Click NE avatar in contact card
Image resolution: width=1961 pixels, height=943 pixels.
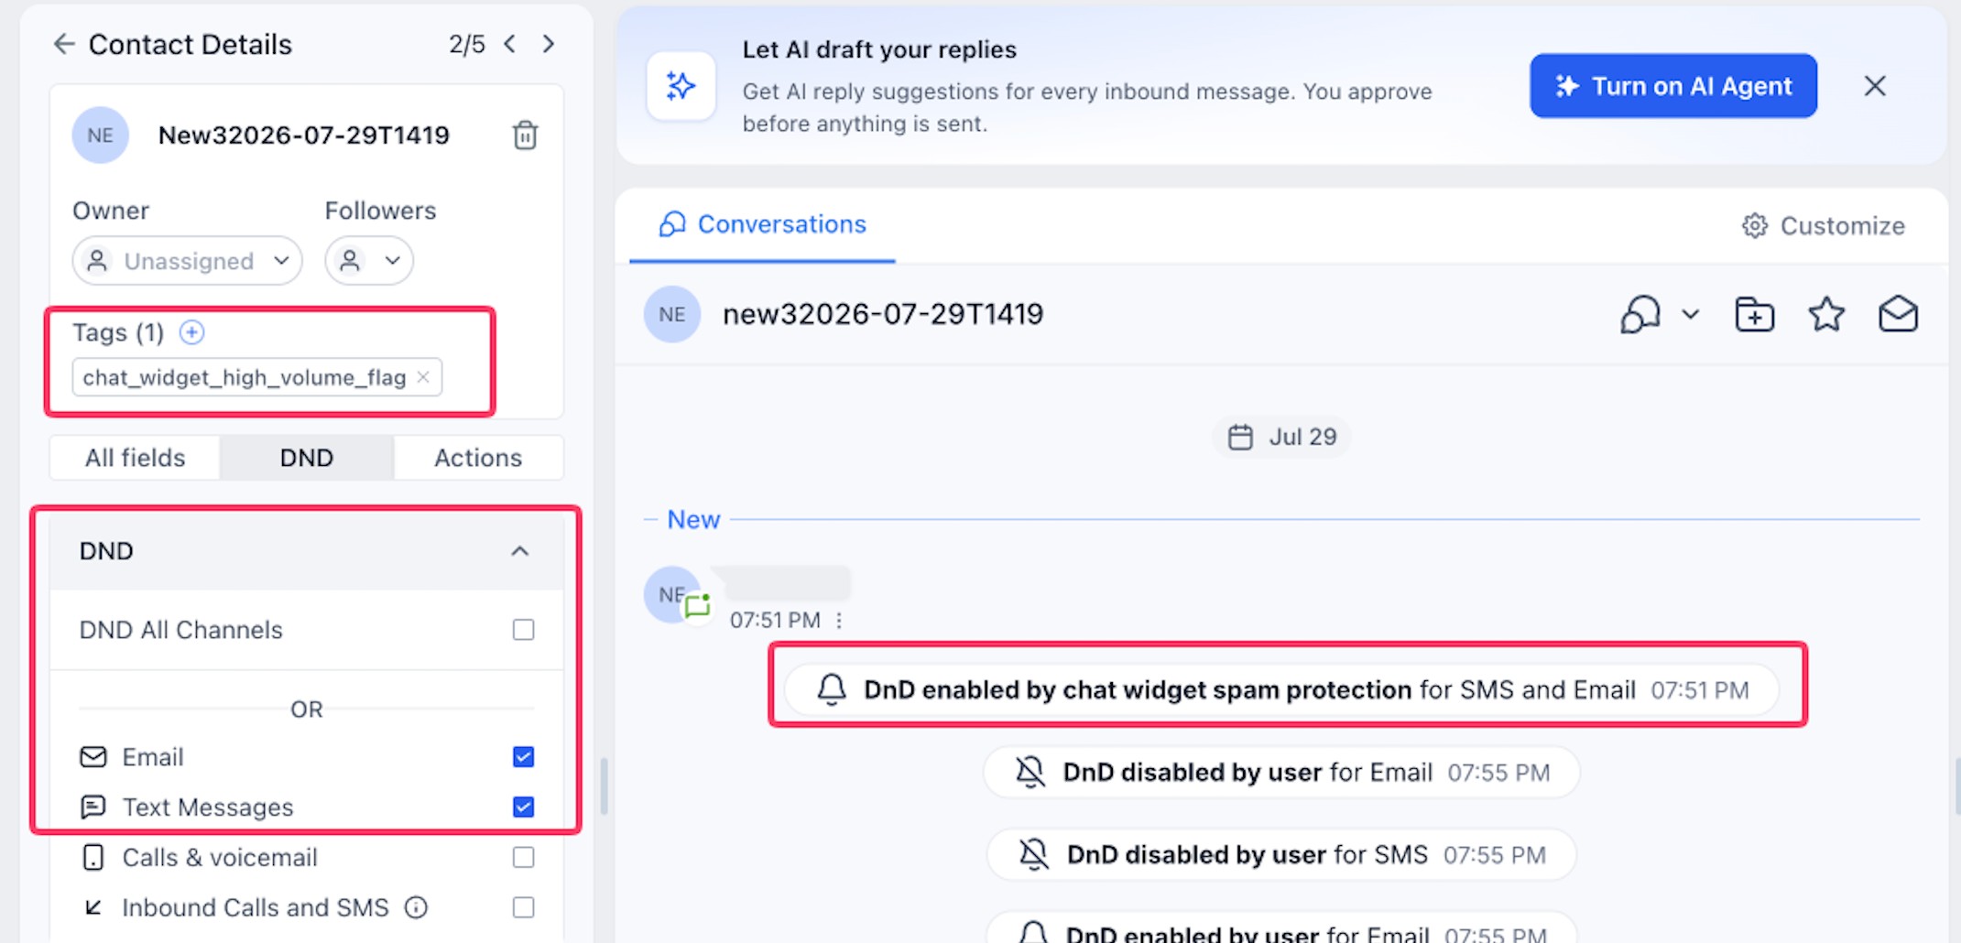(101, 135)
